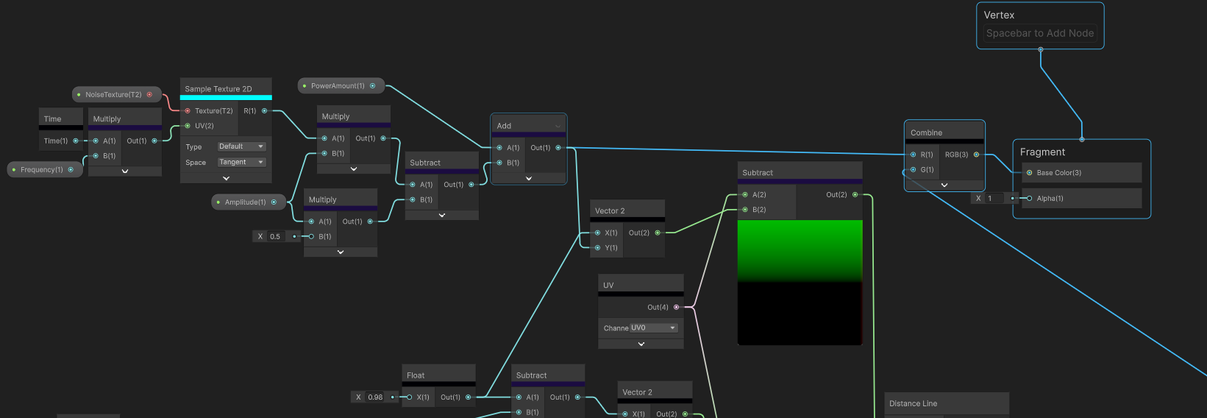Toggle the Combine node preview chevron
1207x418 pixels.
[944, 185]
